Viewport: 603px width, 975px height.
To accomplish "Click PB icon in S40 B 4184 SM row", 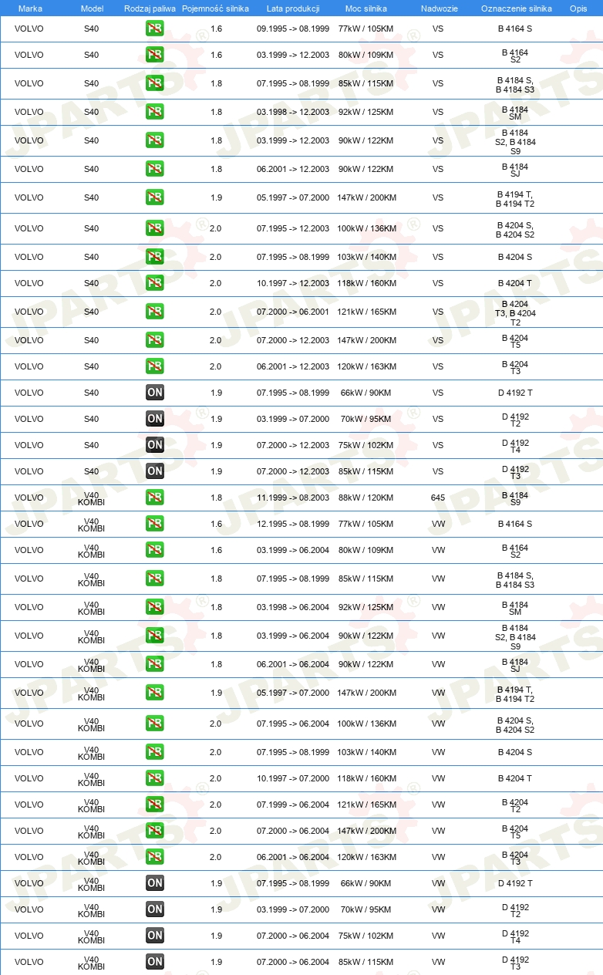I will point(155,112).
